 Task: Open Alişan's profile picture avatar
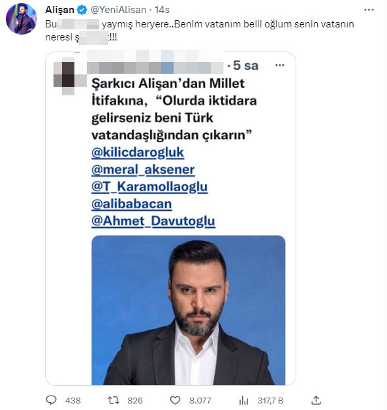tap(22, 19)
